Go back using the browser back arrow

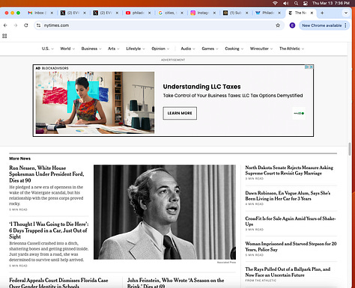[5, 25]
